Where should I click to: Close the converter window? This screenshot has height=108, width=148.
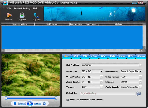point(140,3)
